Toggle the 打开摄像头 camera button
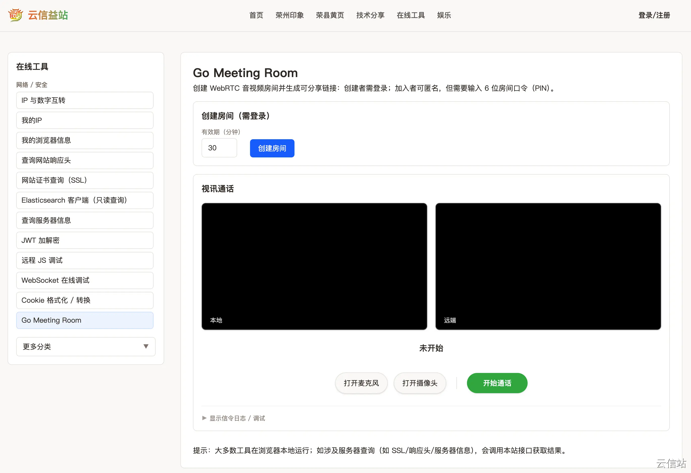 point(419,383)
